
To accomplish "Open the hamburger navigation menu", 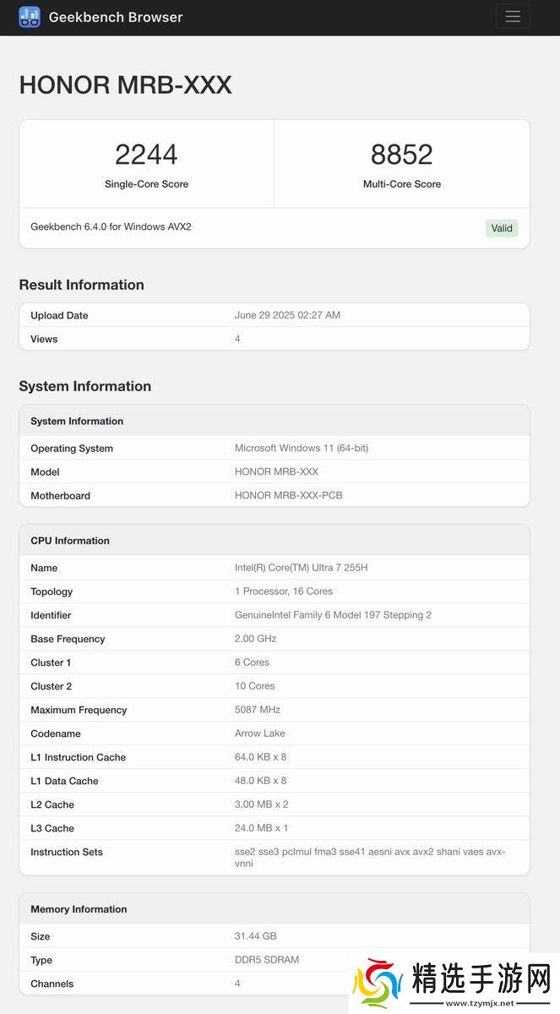I will (x=512, y=17).
